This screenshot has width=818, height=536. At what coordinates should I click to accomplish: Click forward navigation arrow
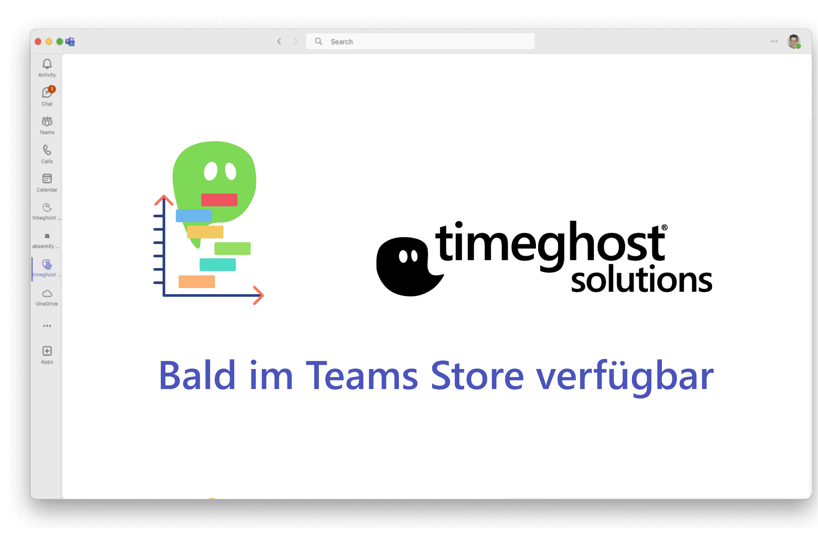[295, 41]
